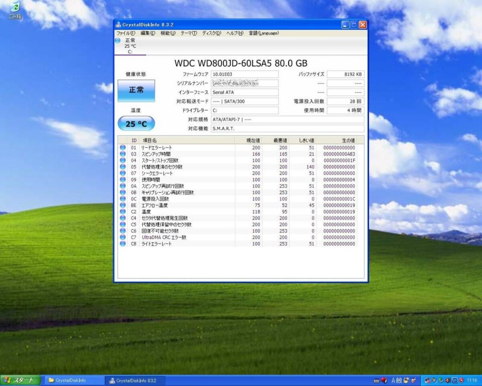Switch to CrystalDiskInfo folder taskbar button
482x386 pixels.
[x=74, y=380]
